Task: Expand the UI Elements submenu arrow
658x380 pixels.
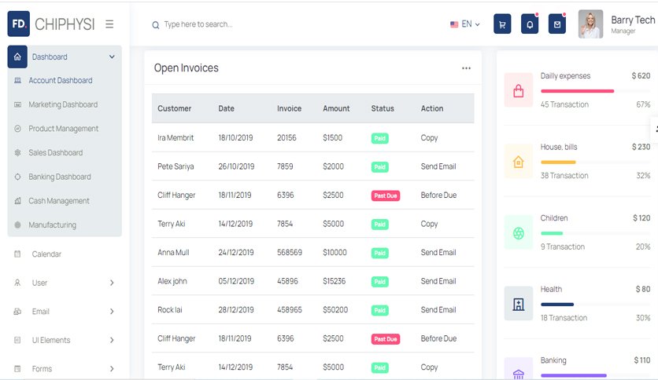Action: 112,340
